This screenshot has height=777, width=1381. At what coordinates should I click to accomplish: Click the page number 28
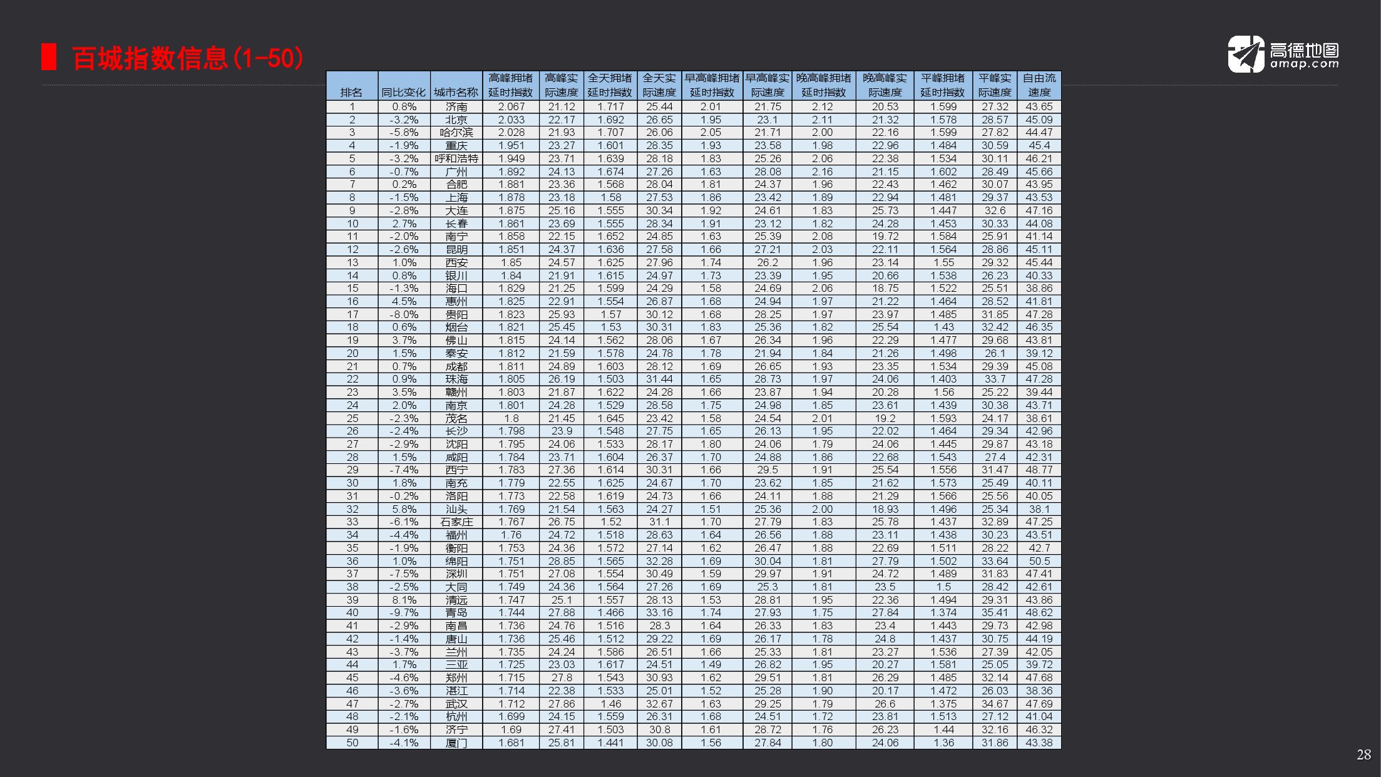[1363, 755]
